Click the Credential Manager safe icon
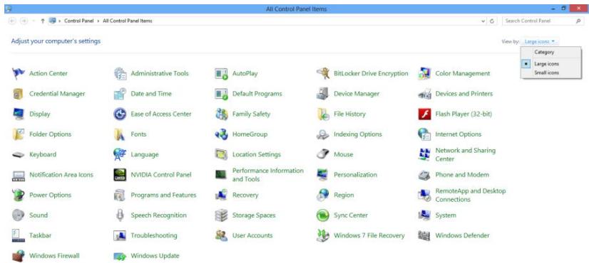The width and height of the screenshot is (589, 263). coord(18,94)
